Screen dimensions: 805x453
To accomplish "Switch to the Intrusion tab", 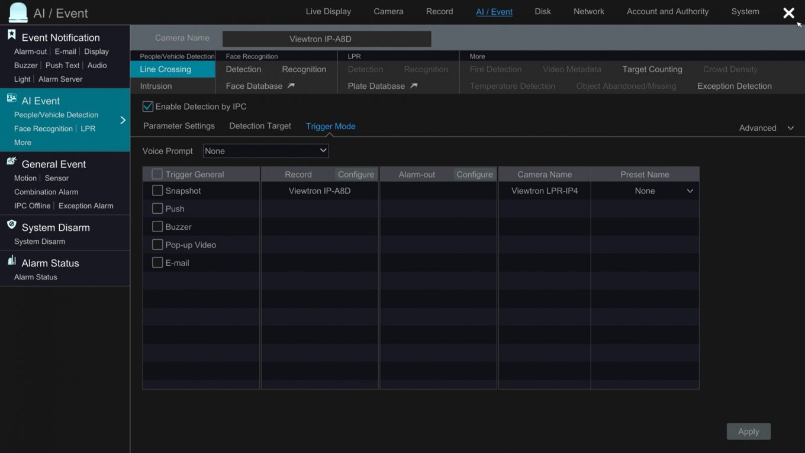I will coord(156,85).
